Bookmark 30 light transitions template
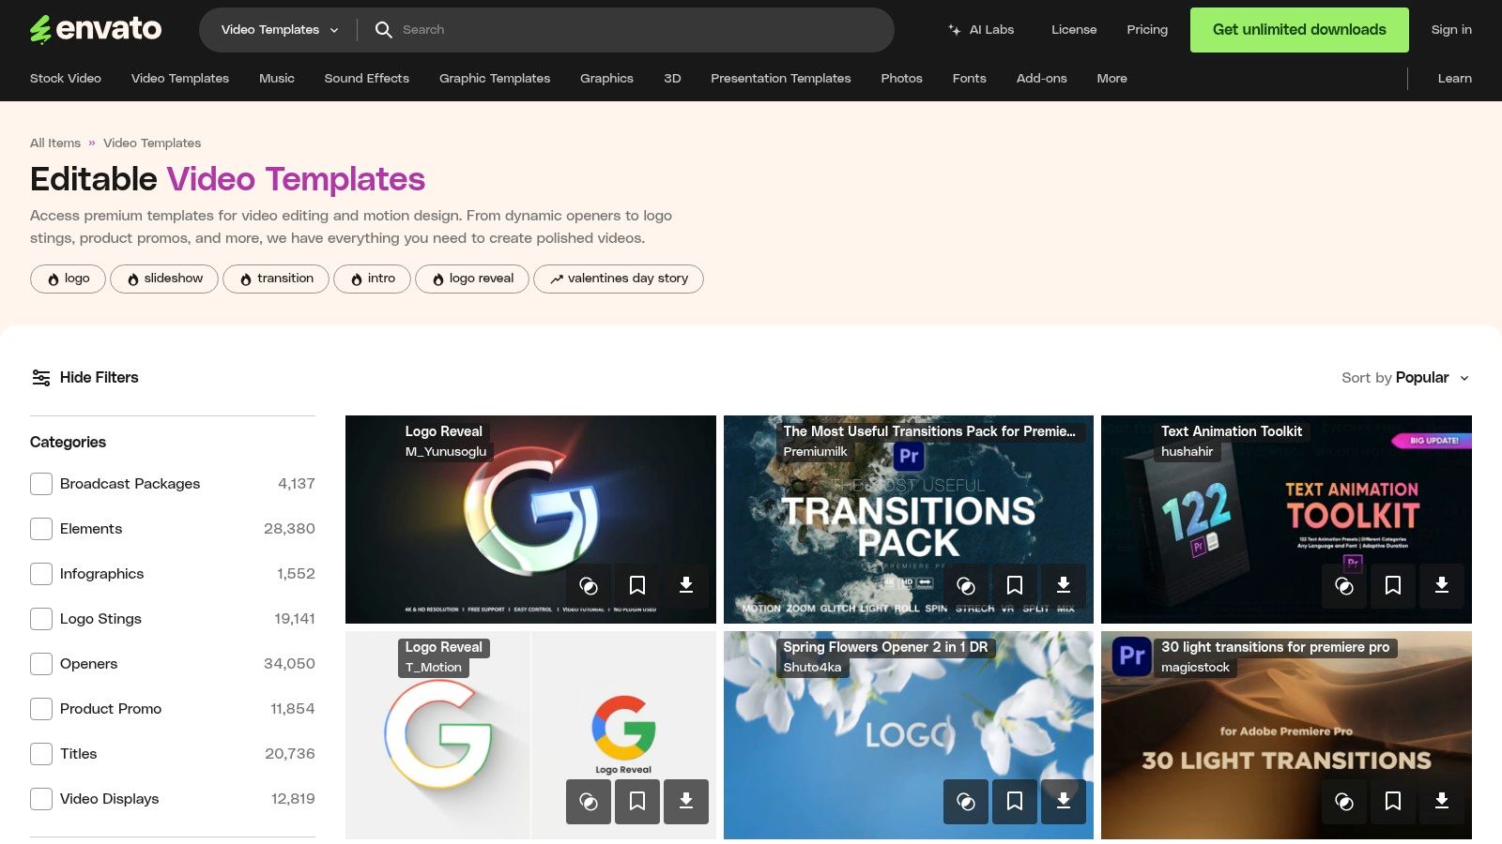Screen dimensions: 1502x844 pyautogui.click(x=1393, y=802)
